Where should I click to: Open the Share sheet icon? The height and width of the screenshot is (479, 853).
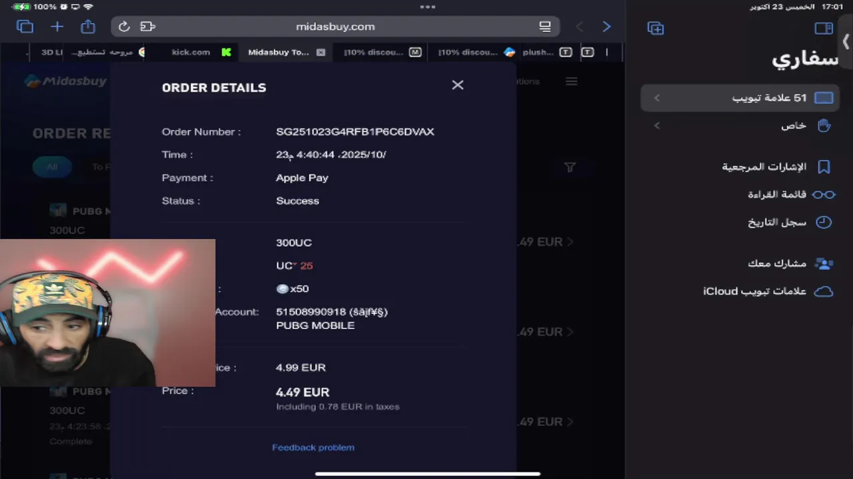pyautogui.click(x=88, y=27)
